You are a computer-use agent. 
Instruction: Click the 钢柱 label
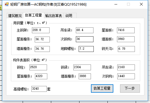click(x=21, y=67)
